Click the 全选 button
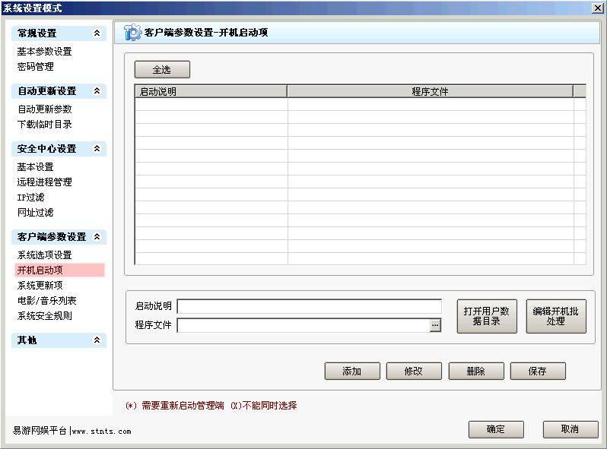Screen dimensions: 607x449 (x=162, y=70)
